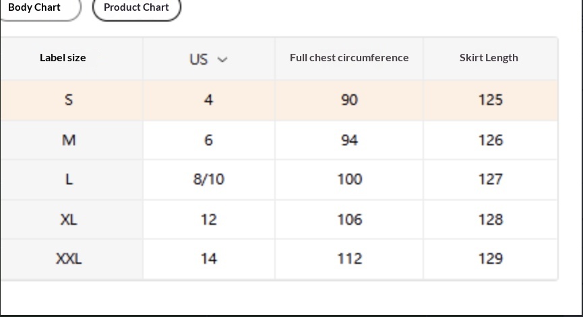
Task: Select the XXL label size row
Action: click(69, 258)
